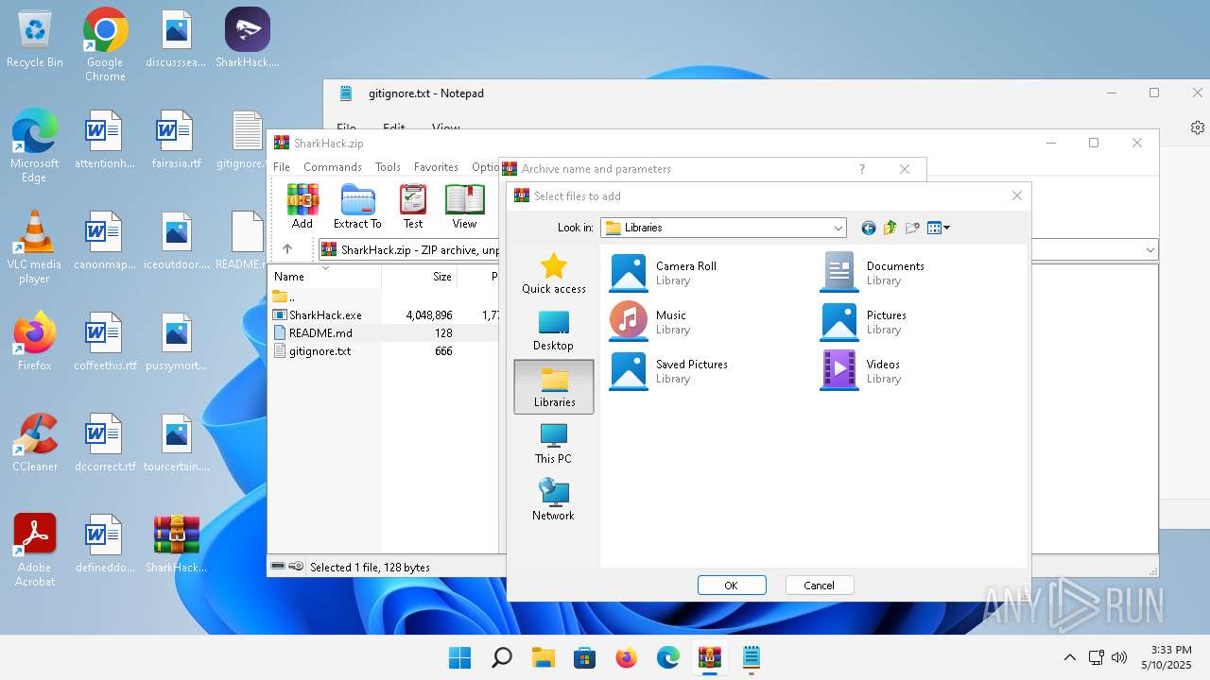Open taskbar Search
The width and height of the screenshot is (1210, 680).
coord(502,657)
